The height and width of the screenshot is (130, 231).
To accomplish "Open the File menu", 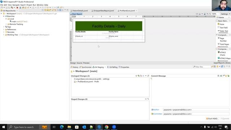I will click(x=1, y=5).
